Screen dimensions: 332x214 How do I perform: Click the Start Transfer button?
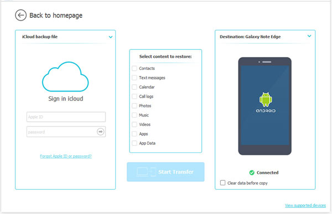(165, 172)
